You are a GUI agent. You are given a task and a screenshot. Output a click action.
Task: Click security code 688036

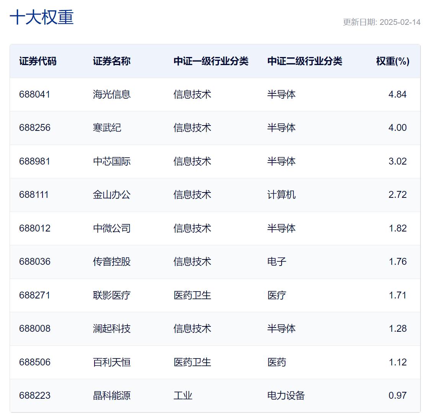click(34, 261)
